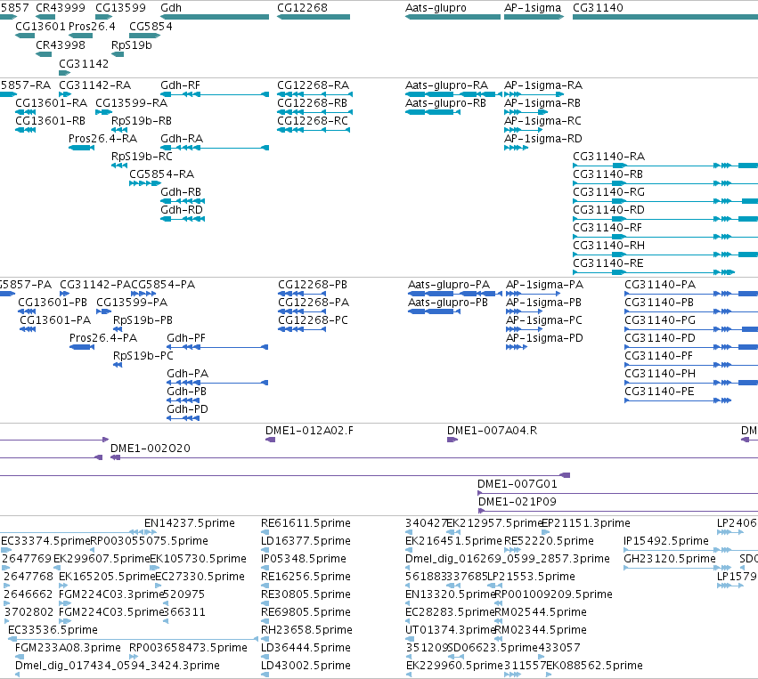This screenshot has width=758, height=679.
Task: Select the RP003658473.5prime EST label
Action: [188, 648]
